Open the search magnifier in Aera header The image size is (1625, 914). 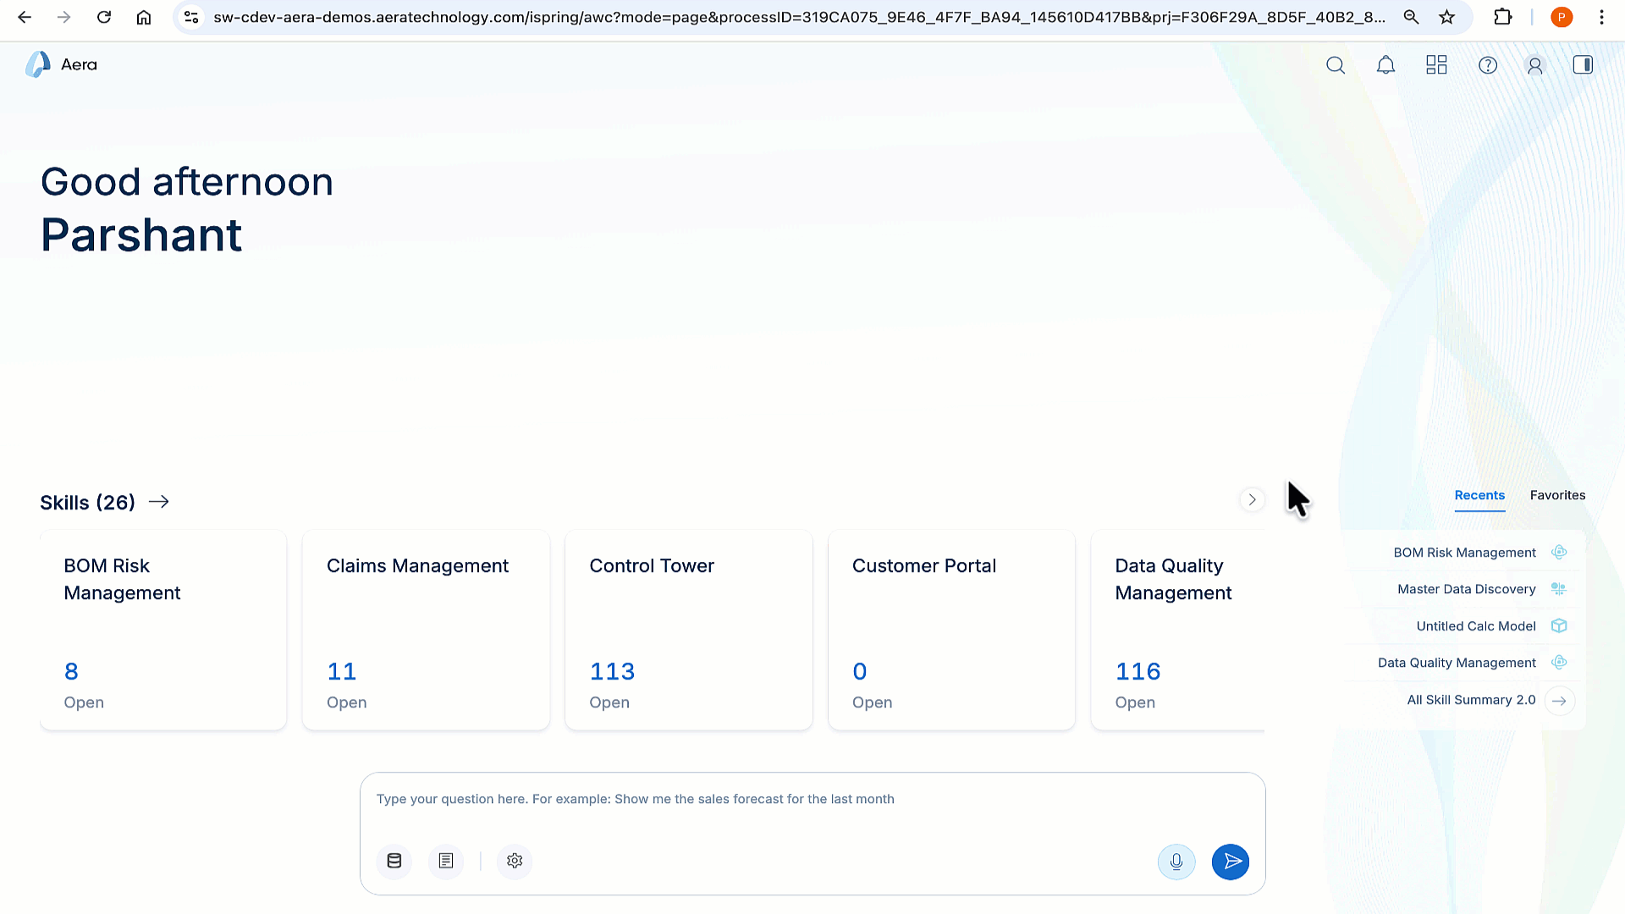(x=1336, y=65)
